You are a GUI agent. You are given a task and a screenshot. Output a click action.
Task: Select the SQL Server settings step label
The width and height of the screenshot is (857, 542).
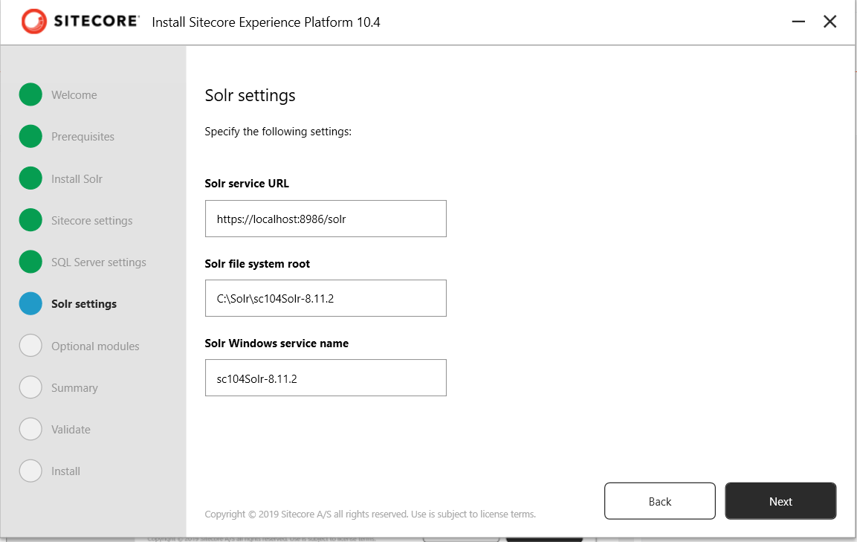click(x=99, y=262)
